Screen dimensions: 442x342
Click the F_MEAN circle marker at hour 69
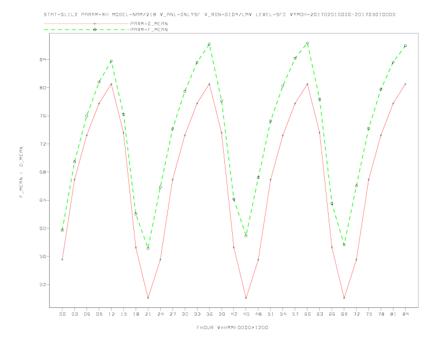(344, 245)
